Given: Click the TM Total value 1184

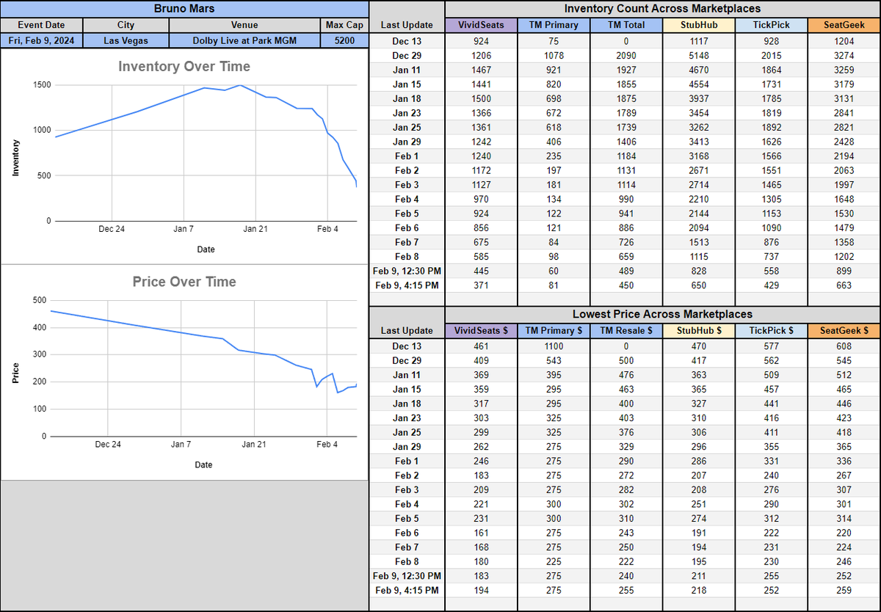Looking at the screenshot, I should (x=626, y=156).
